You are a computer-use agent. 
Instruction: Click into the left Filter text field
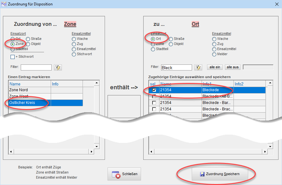click(36, 67)
